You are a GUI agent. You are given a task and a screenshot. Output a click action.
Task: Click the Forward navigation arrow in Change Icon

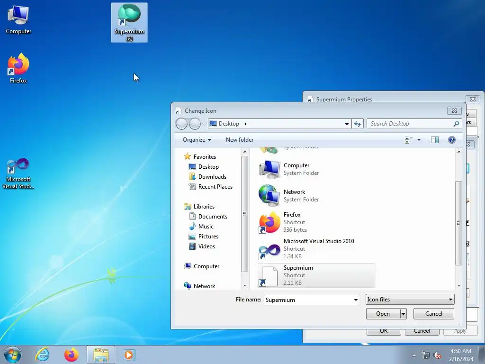[195, 124]
